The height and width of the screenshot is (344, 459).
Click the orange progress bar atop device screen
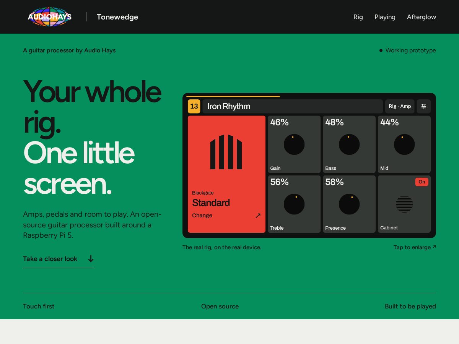point(233,96)
